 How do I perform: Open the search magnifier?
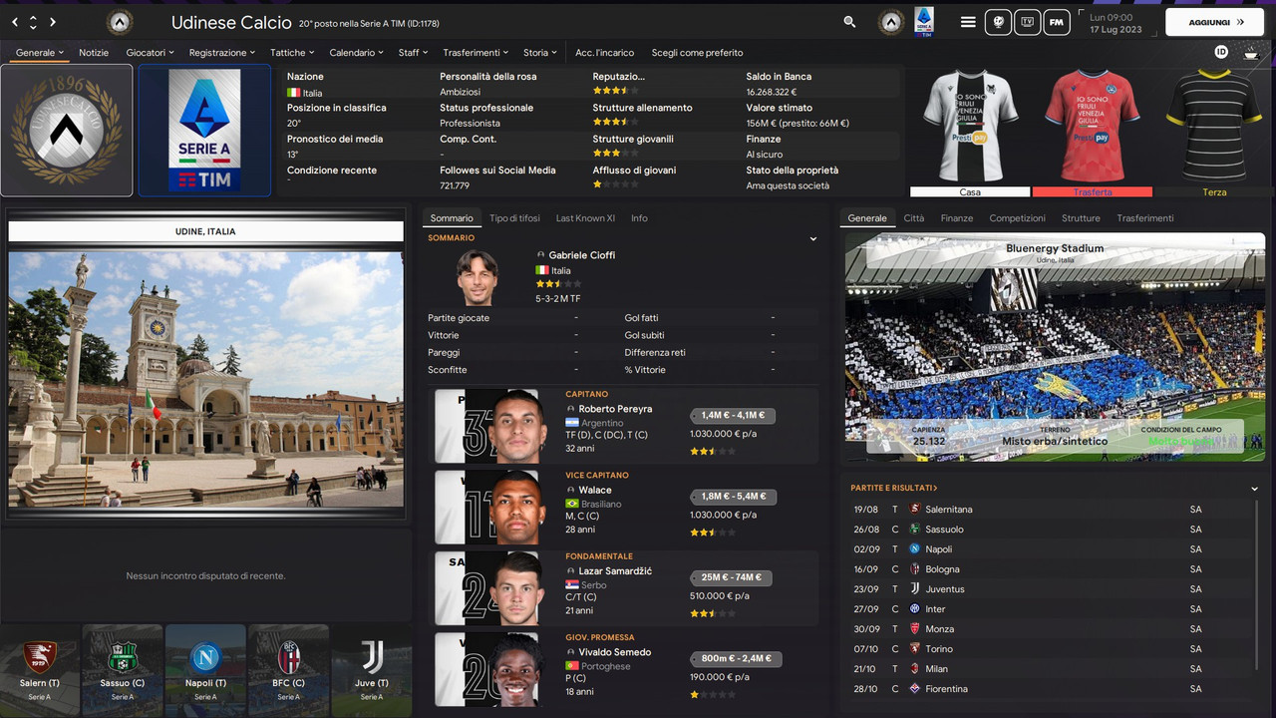click(x=849, y=22)
